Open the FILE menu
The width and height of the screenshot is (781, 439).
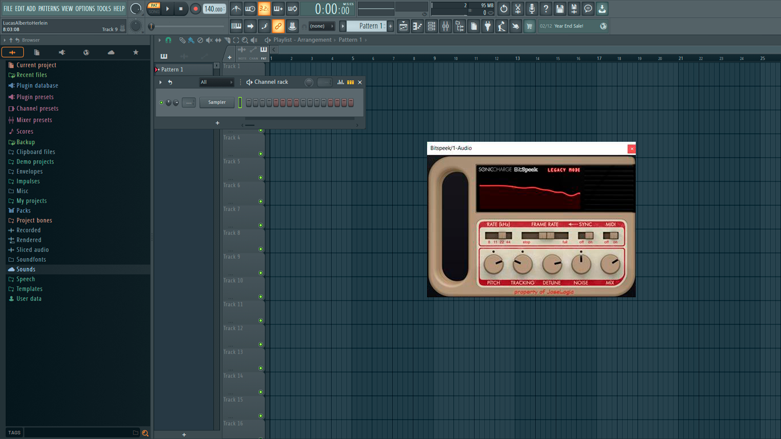tap(8, 9)
